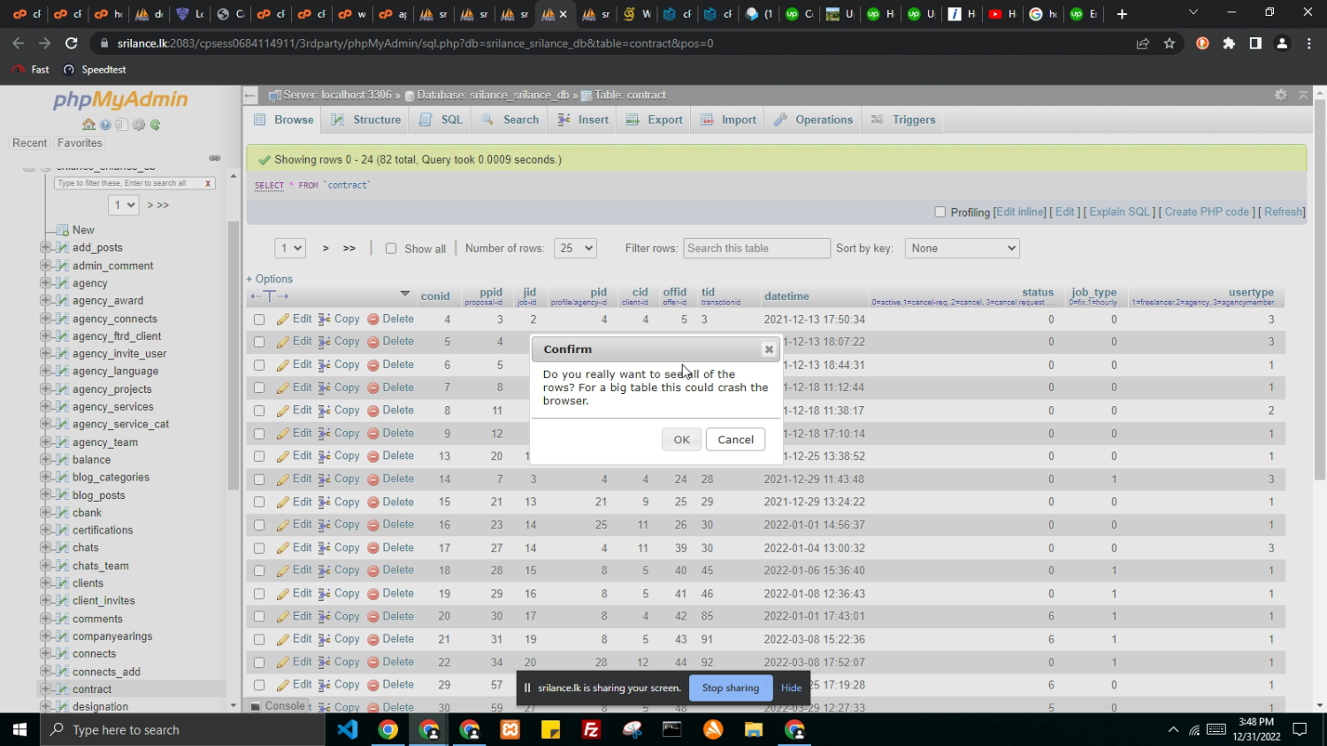This screenshot has width=1327, height=746.
Task: Click the Search this table filter field
Action: coord(756,249)
